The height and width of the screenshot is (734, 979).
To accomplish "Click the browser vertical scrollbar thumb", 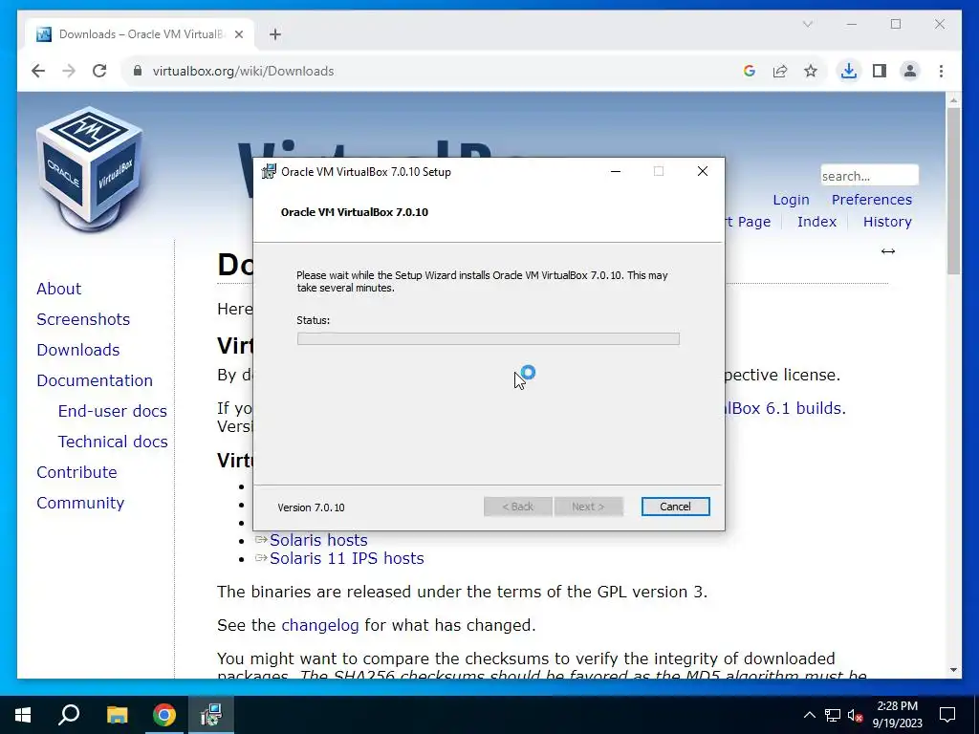I will click(953, 190).
